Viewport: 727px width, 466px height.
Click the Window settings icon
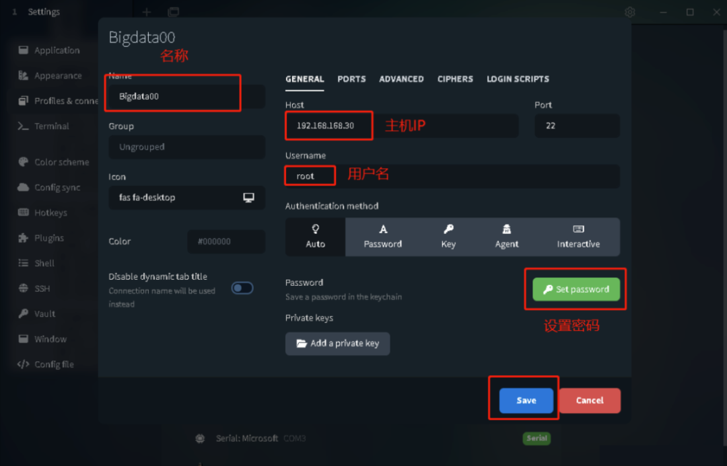(23, 339)
